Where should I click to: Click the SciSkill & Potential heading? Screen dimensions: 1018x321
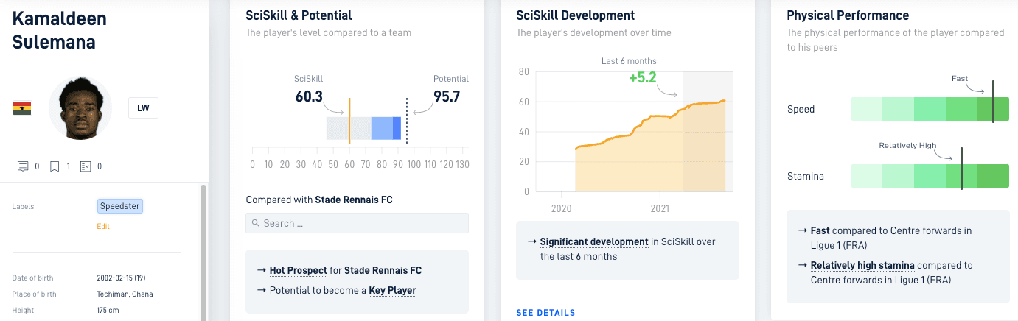299,15
